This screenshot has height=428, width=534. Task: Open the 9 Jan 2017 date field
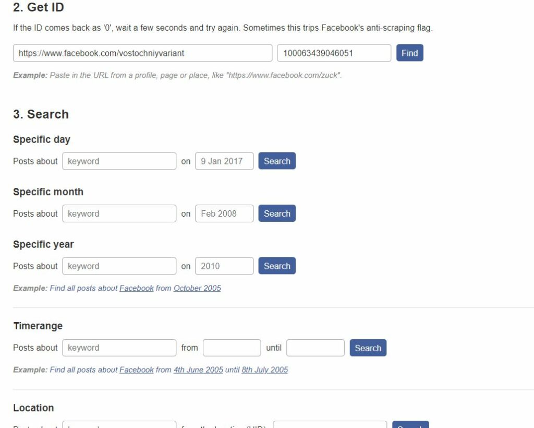coord(224,161)
